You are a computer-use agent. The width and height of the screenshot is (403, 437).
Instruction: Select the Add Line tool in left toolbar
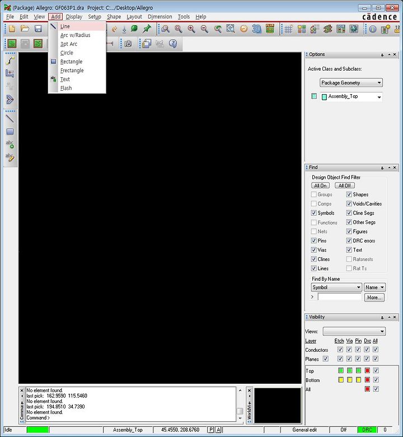(10, 119)
